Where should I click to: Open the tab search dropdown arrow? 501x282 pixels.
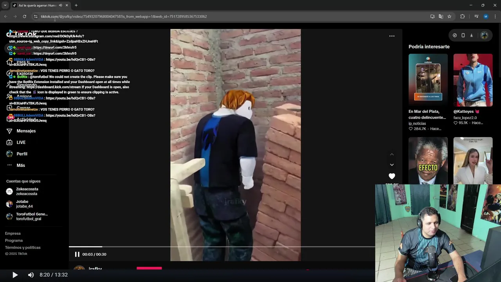point(5,5)
